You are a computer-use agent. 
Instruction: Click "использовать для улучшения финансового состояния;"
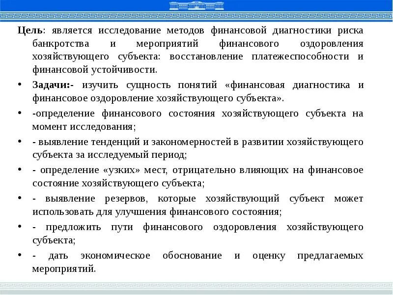coord(157,212)
